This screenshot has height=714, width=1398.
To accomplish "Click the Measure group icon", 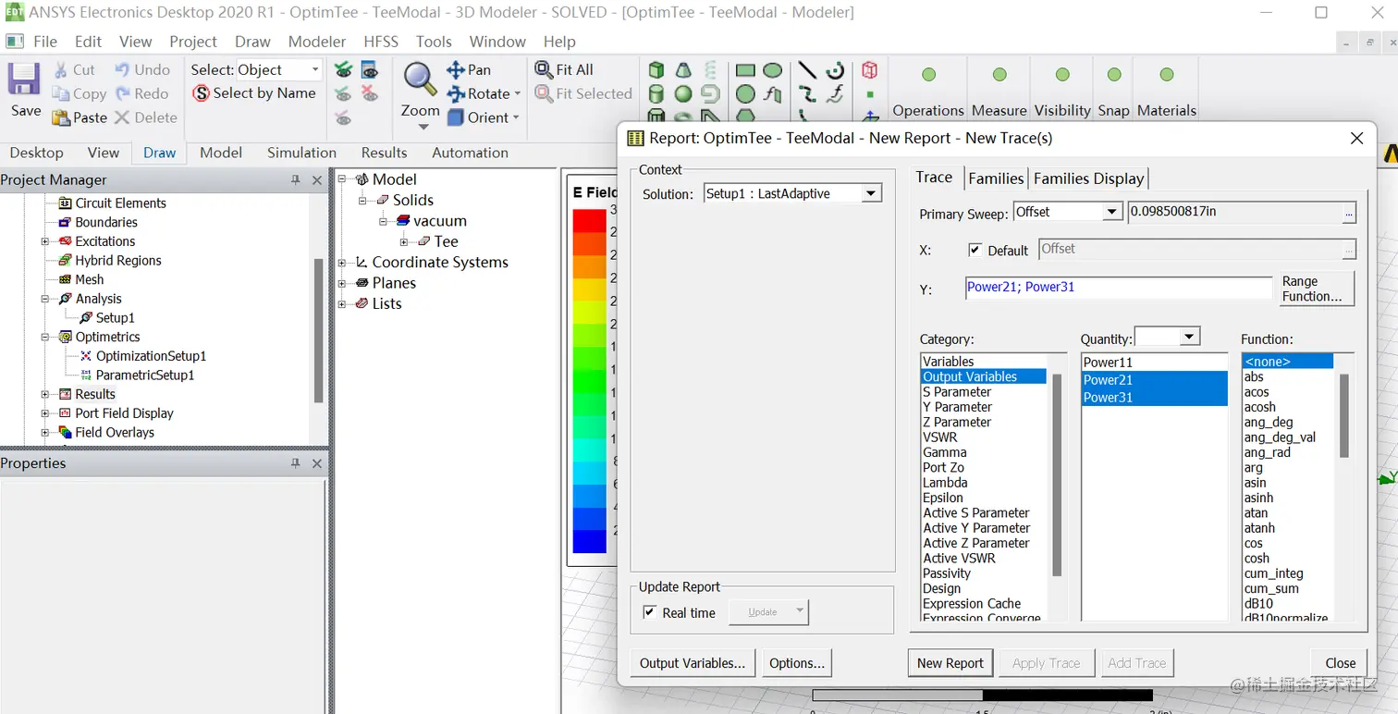I will [999, 74].
